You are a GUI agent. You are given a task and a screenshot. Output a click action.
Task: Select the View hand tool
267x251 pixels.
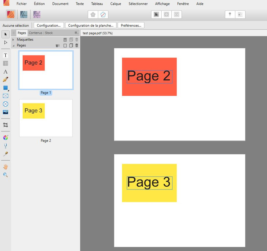(x=5, y=167)
